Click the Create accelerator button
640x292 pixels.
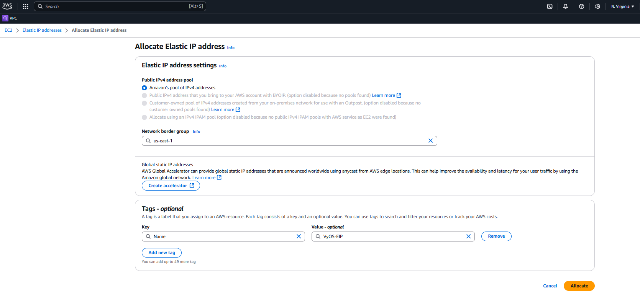[171, 186]
